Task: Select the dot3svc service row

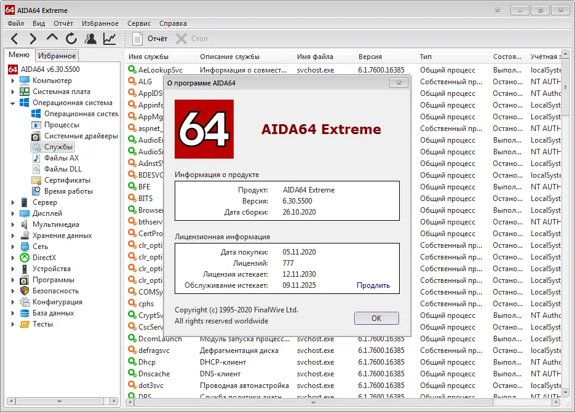Action: point(344,385)
